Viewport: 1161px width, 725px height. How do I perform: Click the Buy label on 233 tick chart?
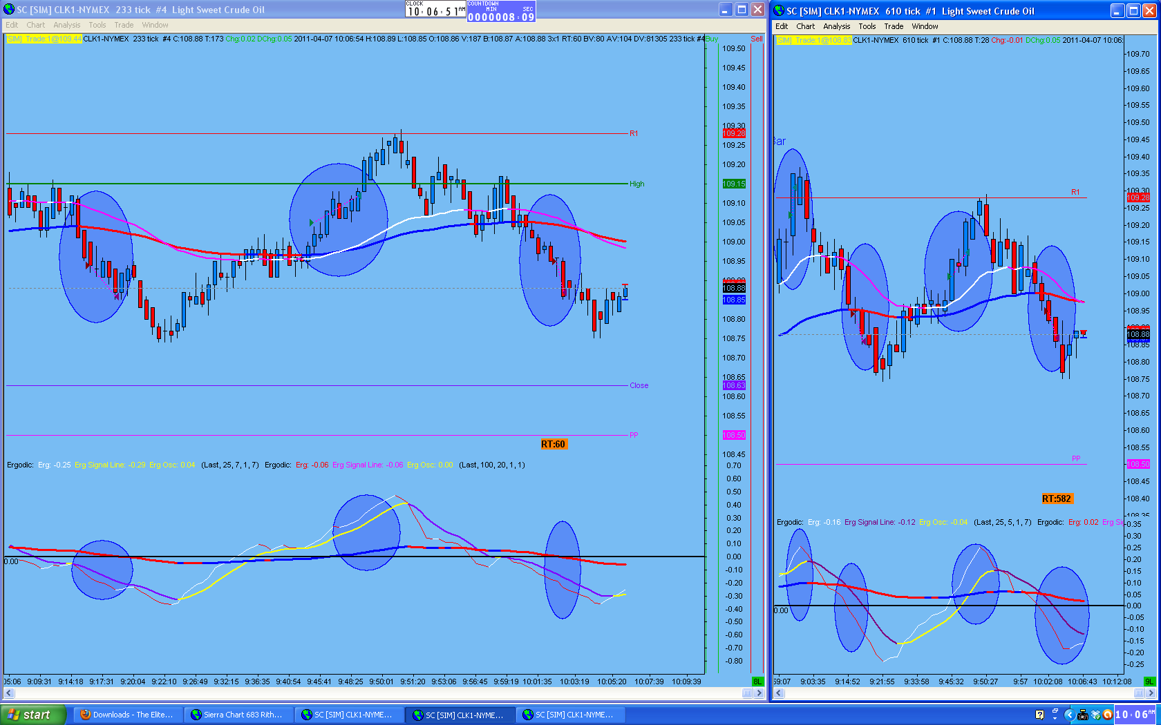point(712,39)
